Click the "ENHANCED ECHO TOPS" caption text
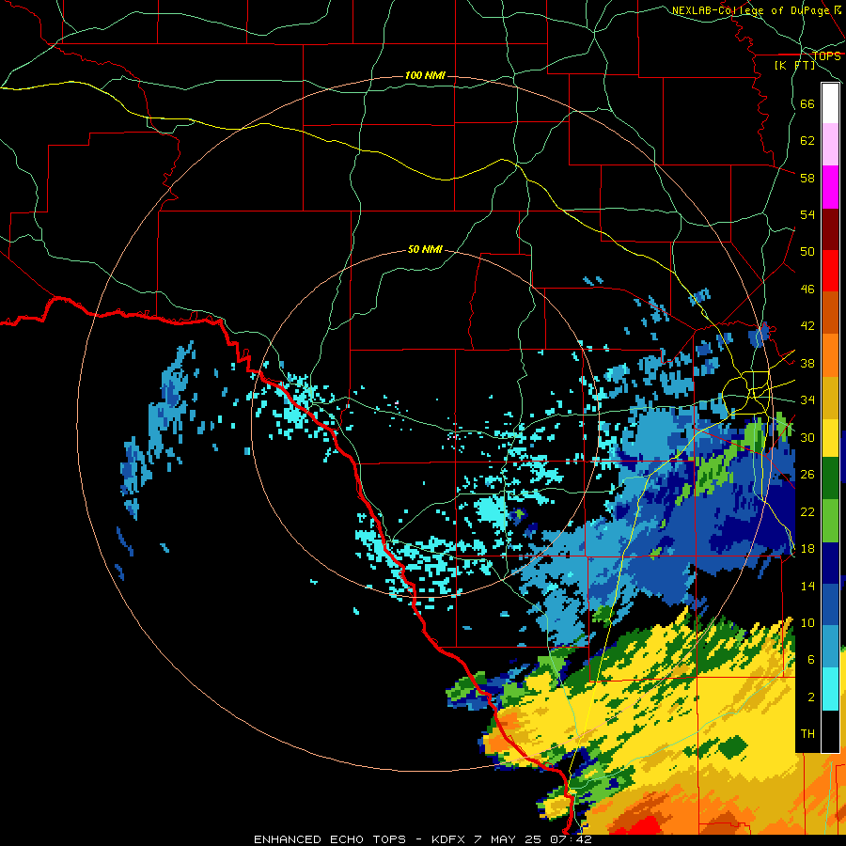 (330, 839)
